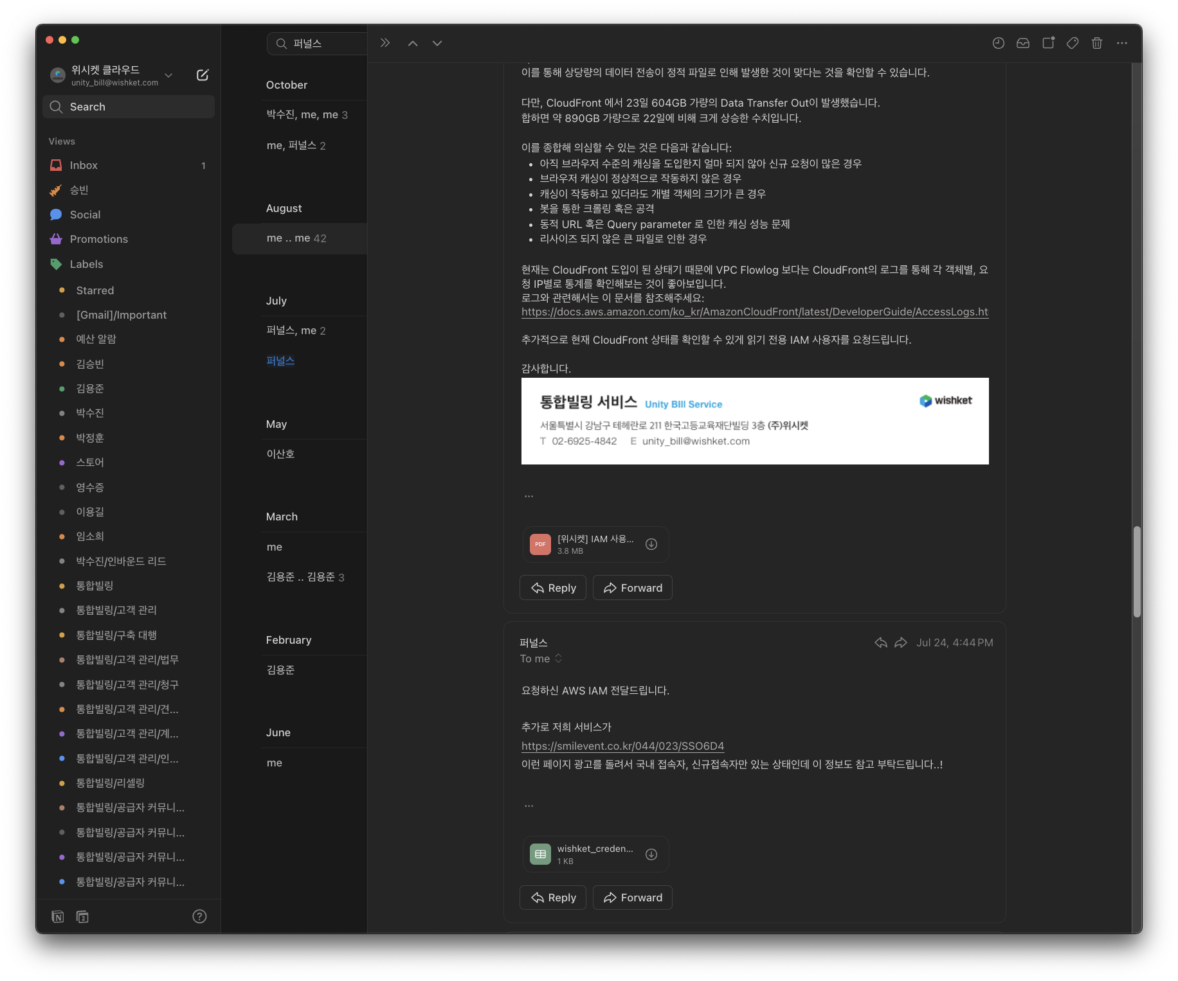
Task: Click the compose new email icon
Action: (202, 75)
